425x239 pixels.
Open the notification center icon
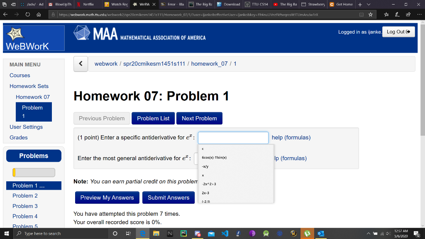[417, 233]
